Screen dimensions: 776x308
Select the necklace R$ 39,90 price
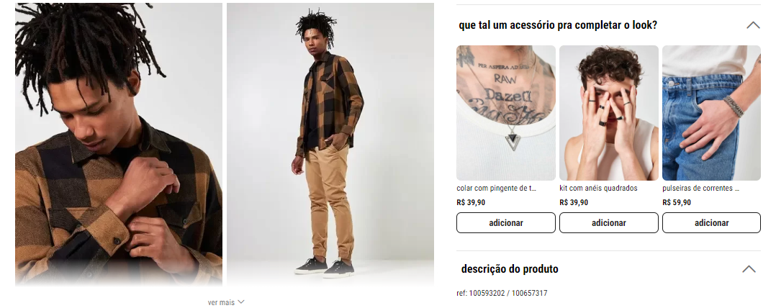click(x=471, y=202)
